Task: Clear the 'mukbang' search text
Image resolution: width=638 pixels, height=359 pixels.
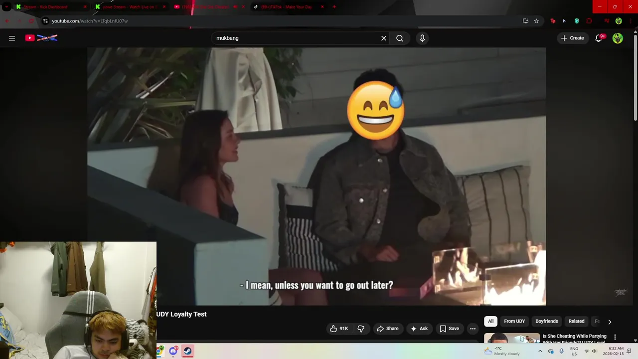Action: (384, 38)
